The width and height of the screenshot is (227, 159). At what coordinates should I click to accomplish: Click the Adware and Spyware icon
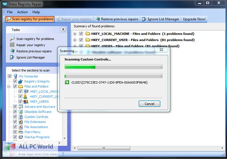[x=21, y=107]
